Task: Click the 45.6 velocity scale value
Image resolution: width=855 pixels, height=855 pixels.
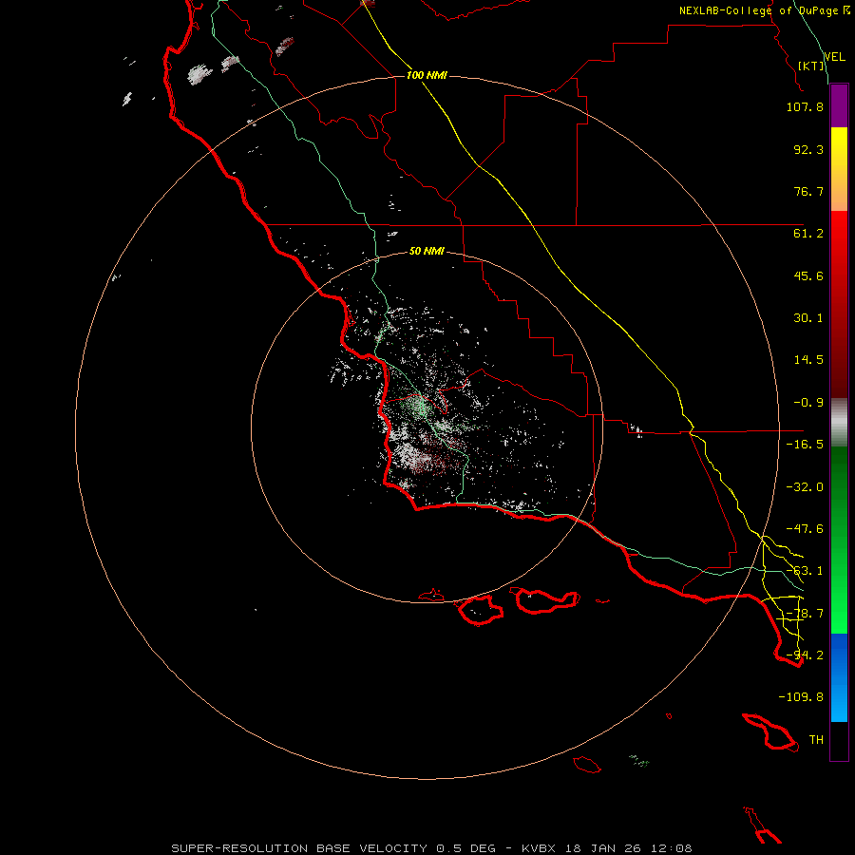Action: 808,275
